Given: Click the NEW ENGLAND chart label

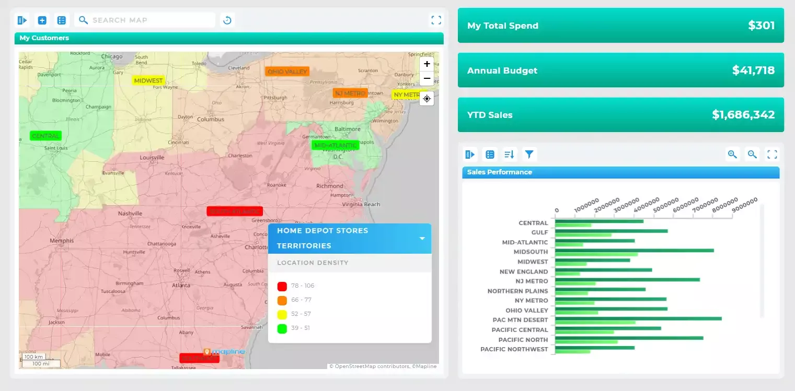Looking at the screenshot, I should pos(524,271).
